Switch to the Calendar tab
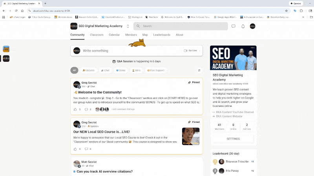 point(114,35)
